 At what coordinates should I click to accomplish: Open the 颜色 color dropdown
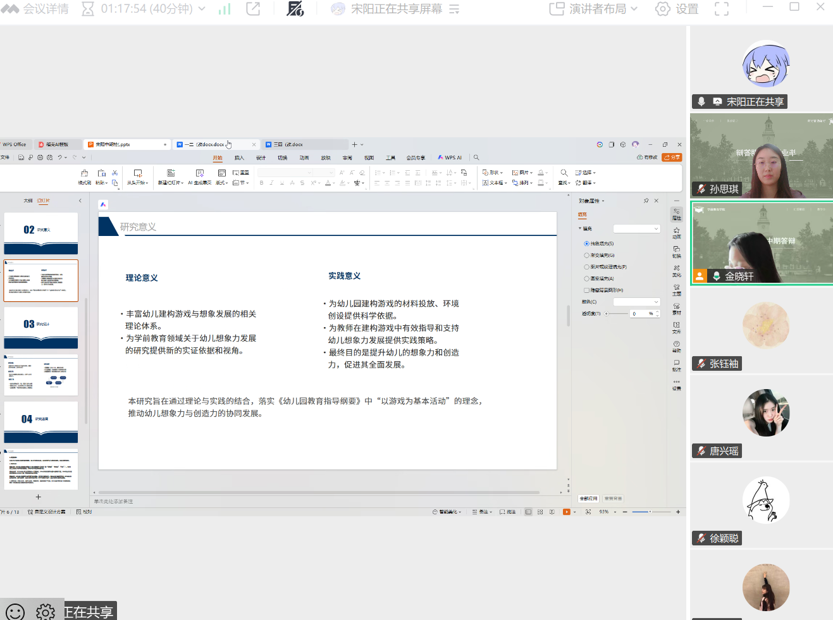(x=636, y=302)
